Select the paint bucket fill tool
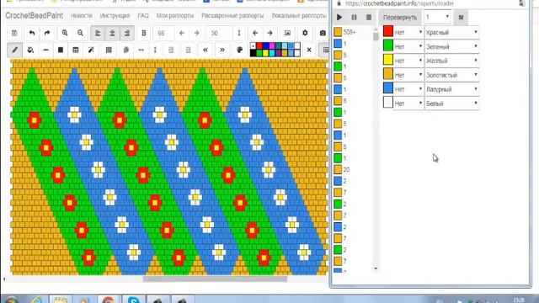Screen dimensions: 539x303 click(x=30, y=50)
